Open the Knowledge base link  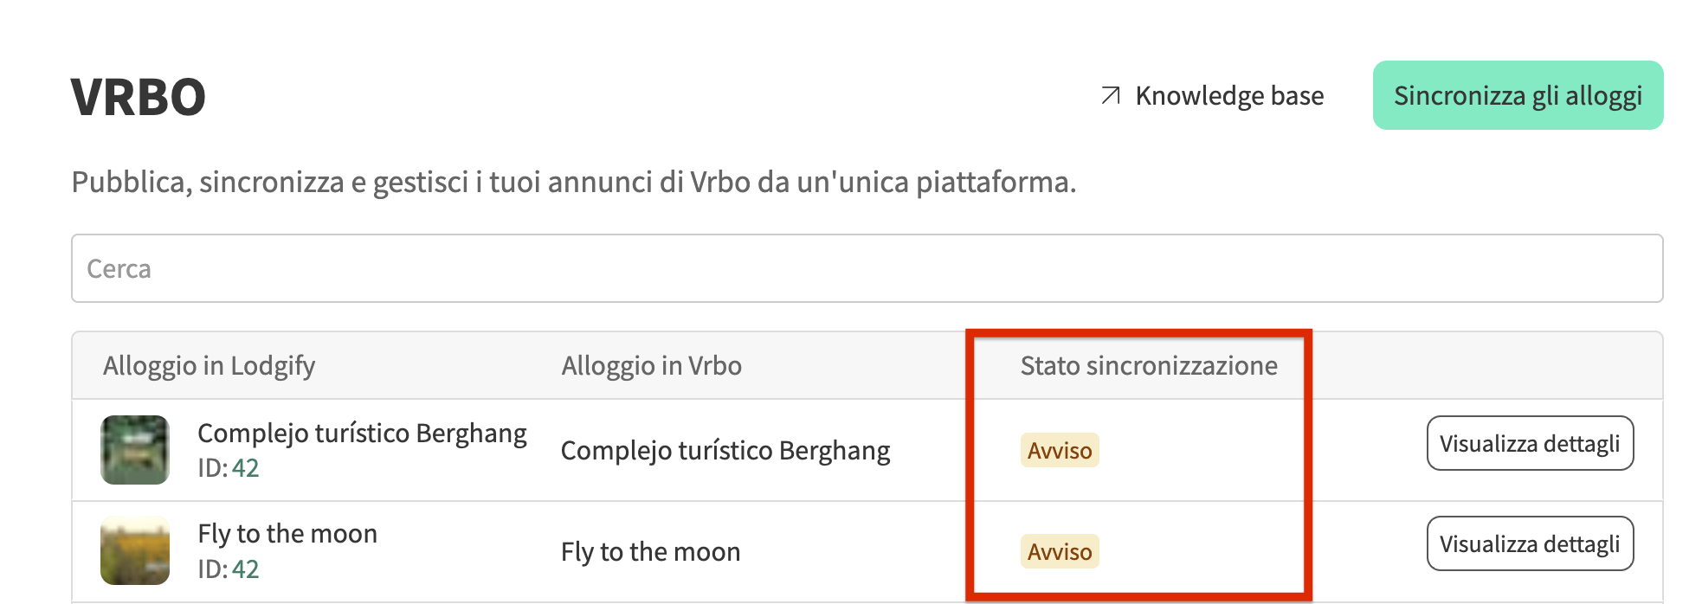(x=1228, y=95)
